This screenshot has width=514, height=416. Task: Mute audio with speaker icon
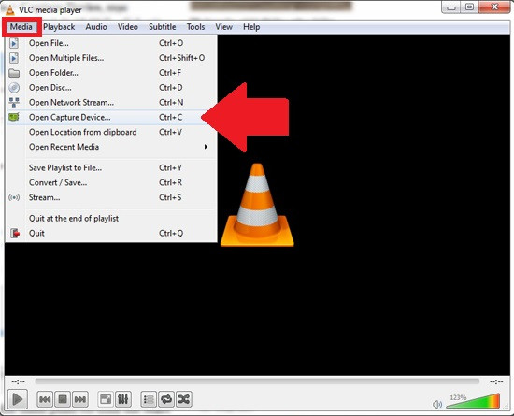tap(437, 404)
